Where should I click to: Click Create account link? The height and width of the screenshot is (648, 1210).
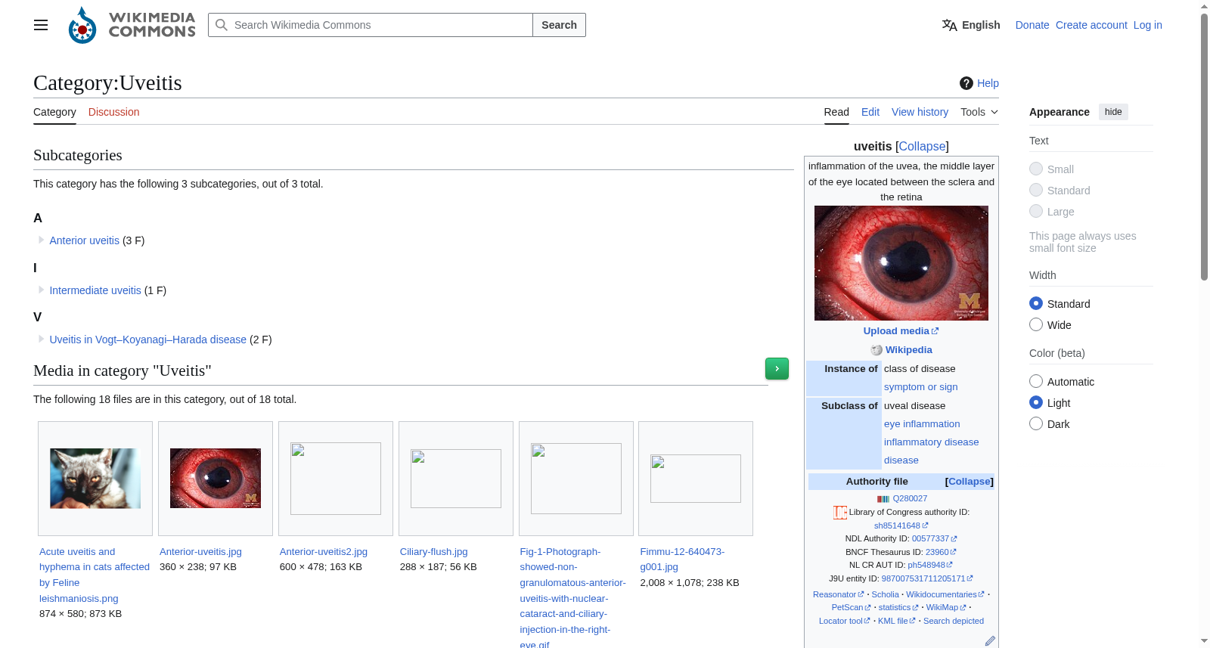pos(1091,25)
